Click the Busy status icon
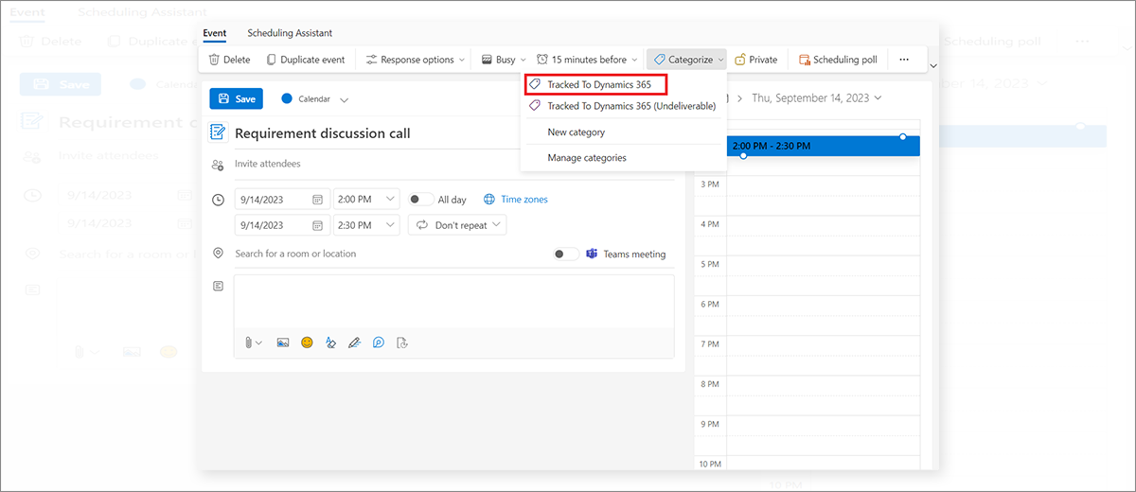The width and height of the screenshot is (1136, 492). [x=486, y=60]
